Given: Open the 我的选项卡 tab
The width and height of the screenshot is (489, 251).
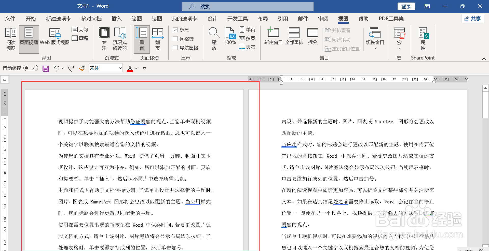Looking at the screenshot, I should pos(185,19).
